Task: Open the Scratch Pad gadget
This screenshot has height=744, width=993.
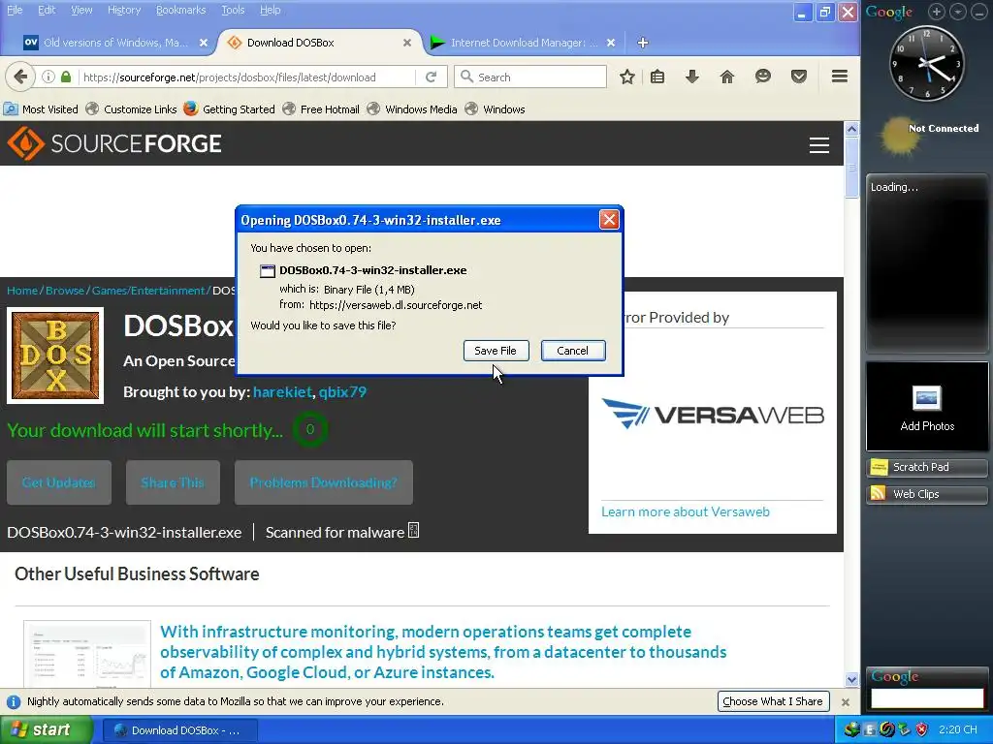Action: coord(927,468)
